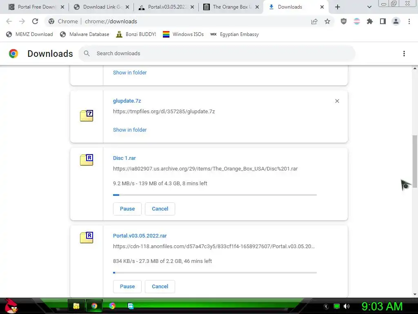Pause the Portal.v03.05.2022.rar download
418x314 pixels.
[127, 287]
